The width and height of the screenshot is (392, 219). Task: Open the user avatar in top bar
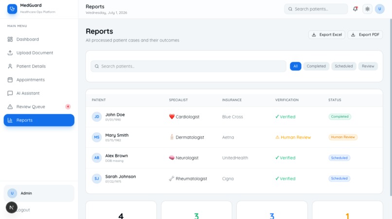click(x=379, y=9)
